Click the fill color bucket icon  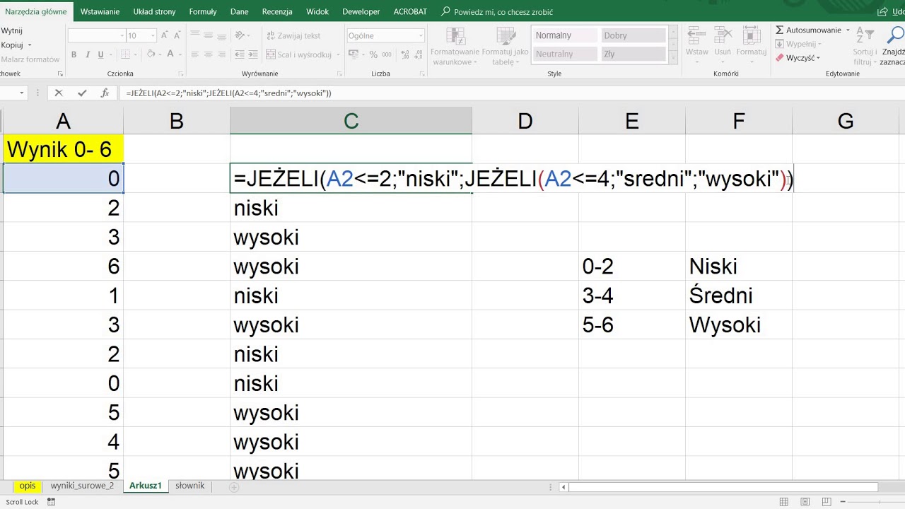click(x=151, y=54)
